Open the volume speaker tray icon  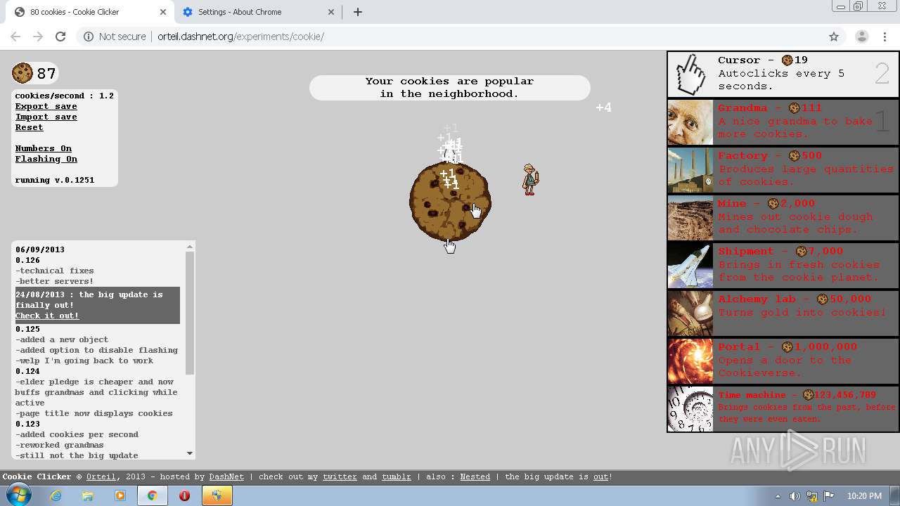tap(795, 496)
